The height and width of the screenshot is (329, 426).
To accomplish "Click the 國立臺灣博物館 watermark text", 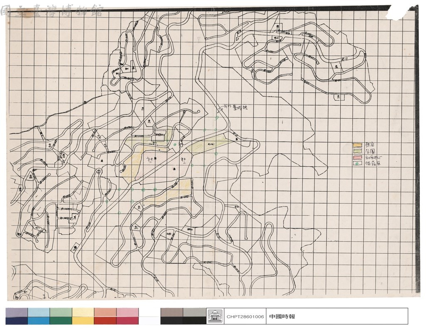I will pos(52,11).
